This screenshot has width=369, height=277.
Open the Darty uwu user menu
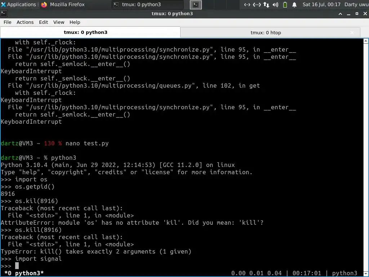coord(356,4)
